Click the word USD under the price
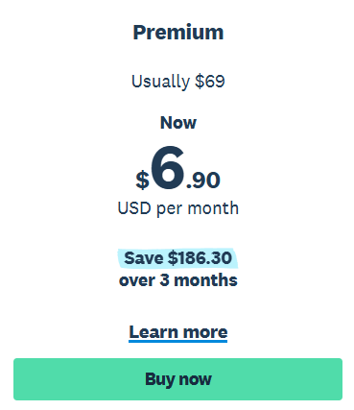 click(x=134, y=208)
